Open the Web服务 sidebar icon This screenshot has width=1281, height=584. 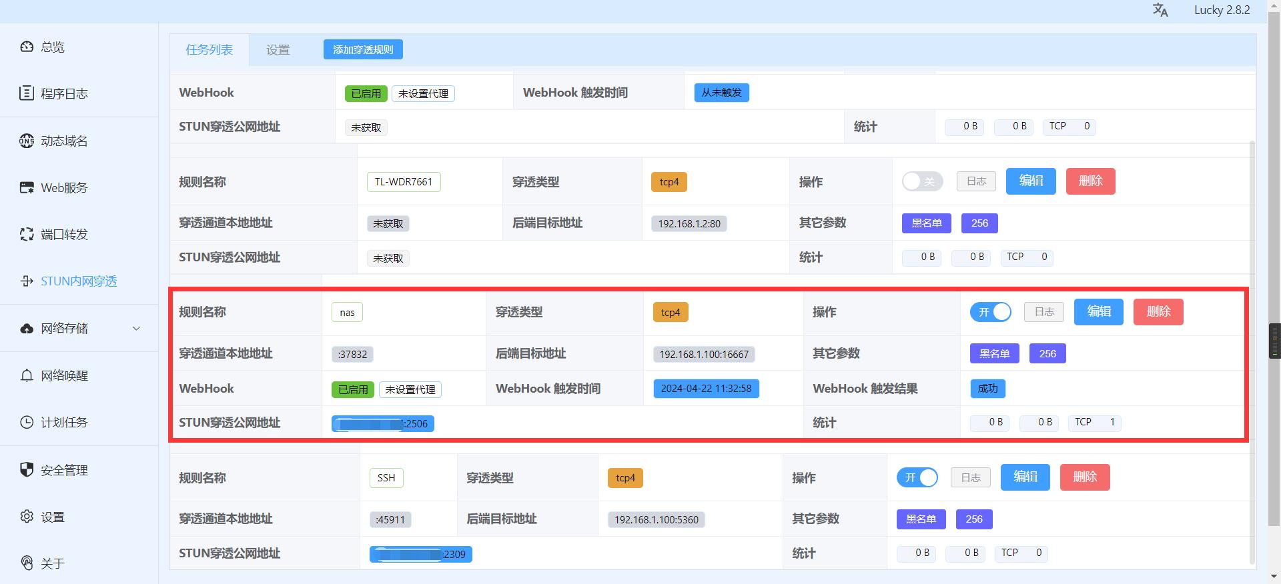(x=27, y=187)
